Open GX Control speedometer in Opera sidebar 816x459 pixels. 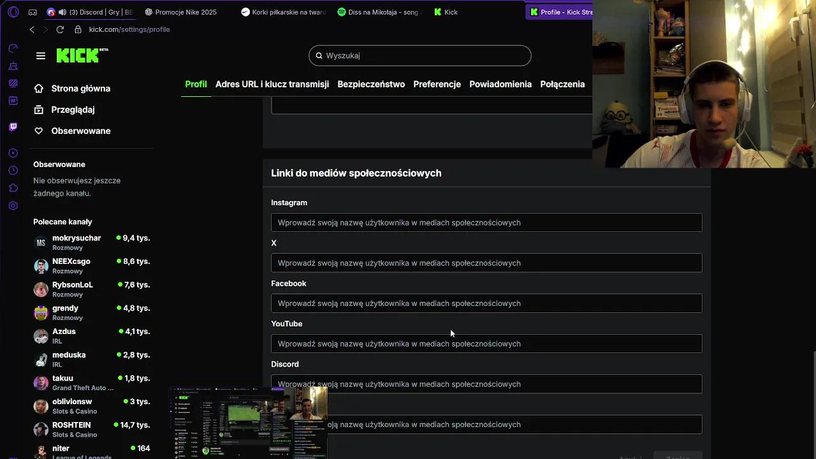click(13, 48)
